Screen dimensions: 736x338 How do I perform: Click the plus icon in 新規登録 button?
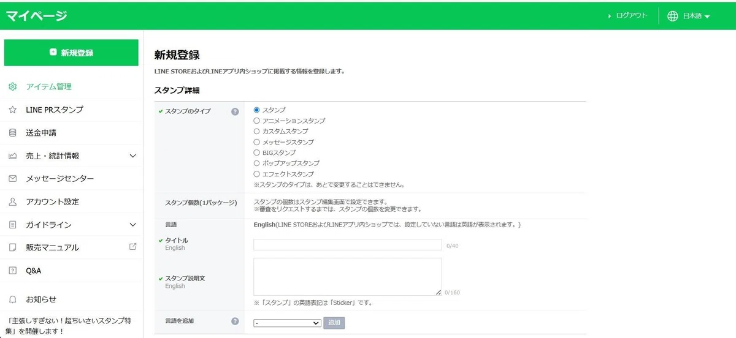(53, 53)
